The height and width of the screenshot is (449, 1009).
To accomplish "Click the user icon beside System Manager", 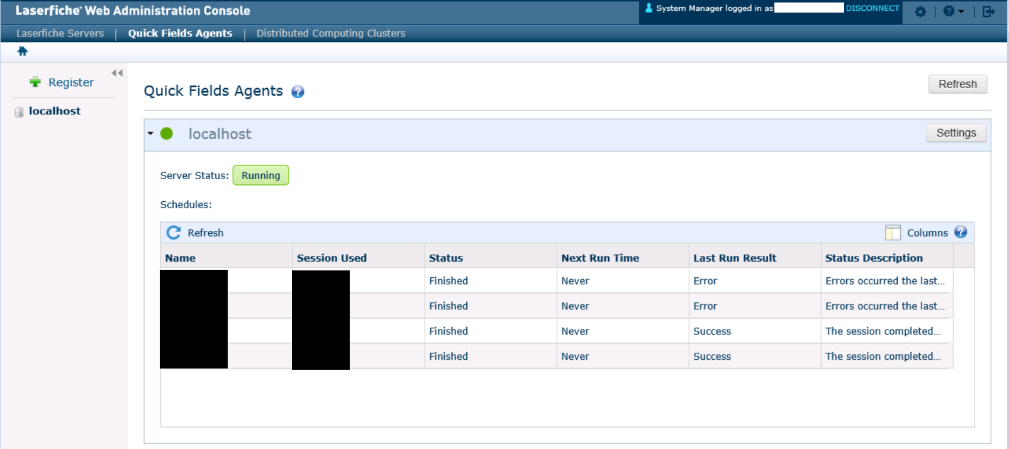I will [649, 8].
